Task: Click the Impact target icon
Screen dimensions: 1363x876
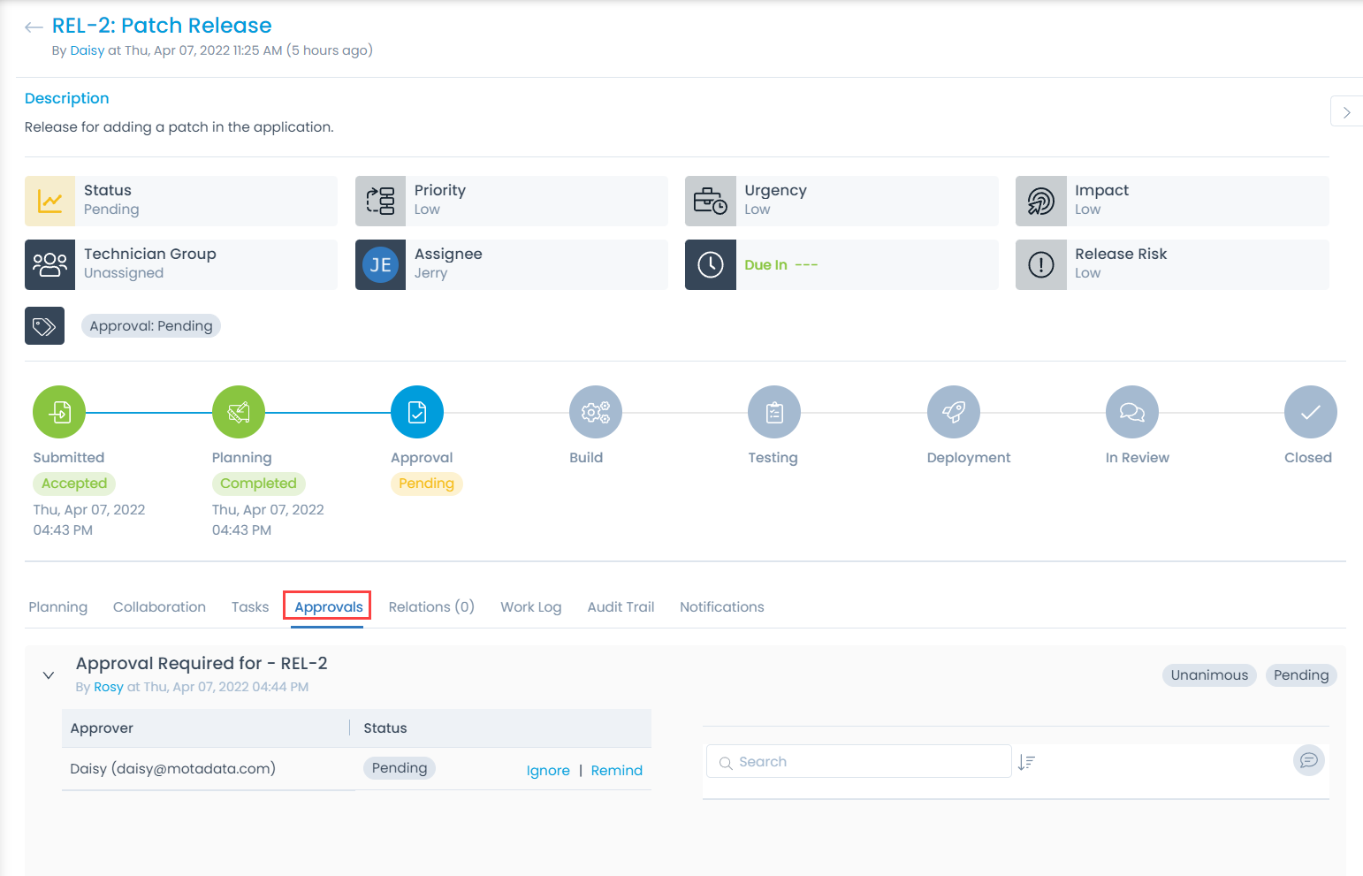Action: click(x=1041, y=201)
